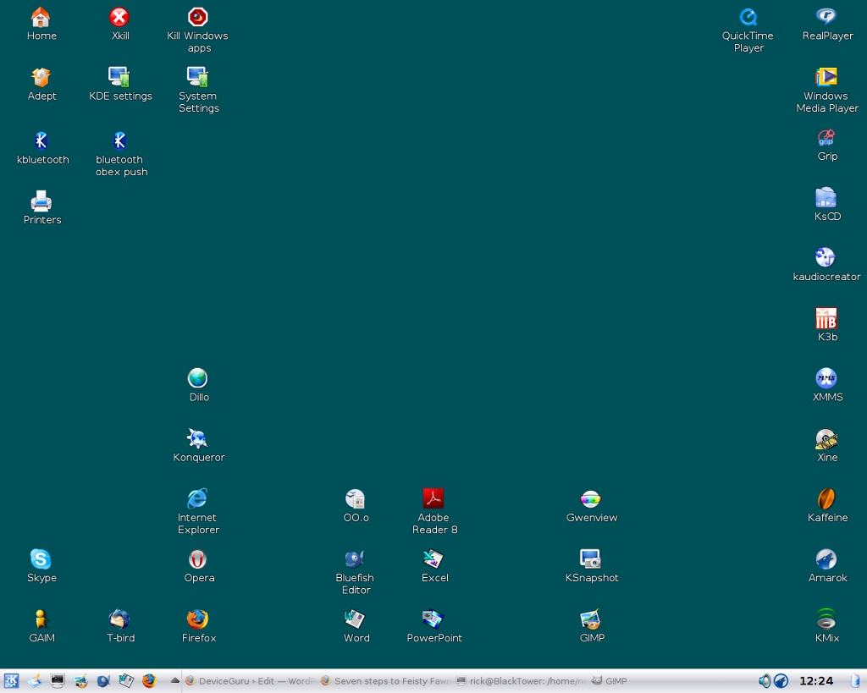The height and width of the screenshot is (693, 867).
Task: Click the KSnapshot desktop icon
Action: click(590, 559)
